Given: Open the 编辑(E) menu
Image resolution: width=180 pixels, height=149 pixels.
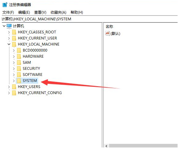Looking at the screenshot, I should (24, 12).
